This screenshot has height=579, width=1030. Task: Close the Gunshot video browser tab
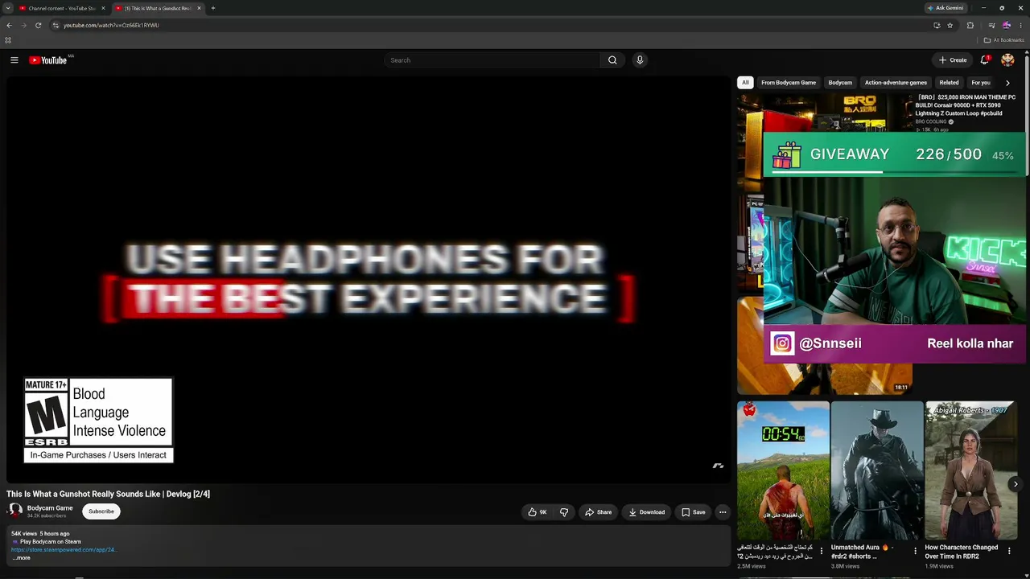199,8
